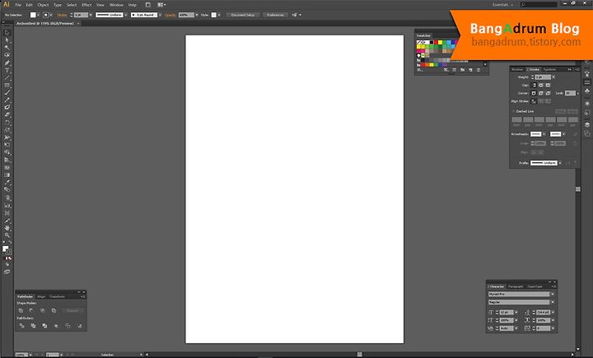593x358 pixels.
Task: Select the Lasso tool
Action: click(x=7, y=55)
